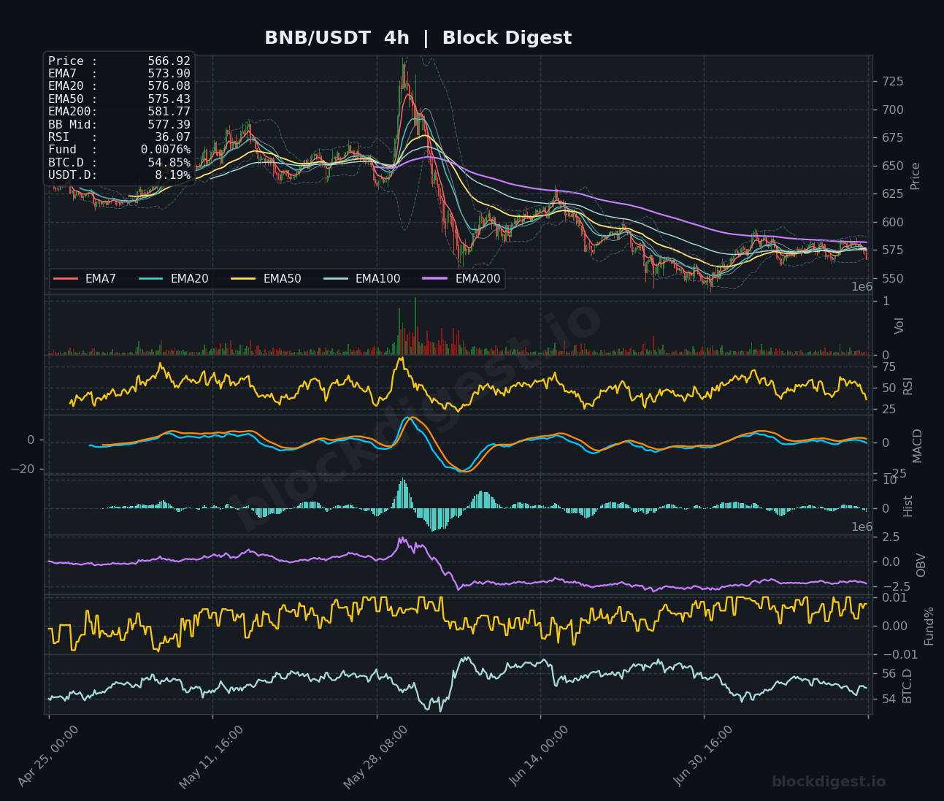The width and height of the screenshot is (944, 801).
Task: Click the 725 price tick label
Action: tap(891, 81)
